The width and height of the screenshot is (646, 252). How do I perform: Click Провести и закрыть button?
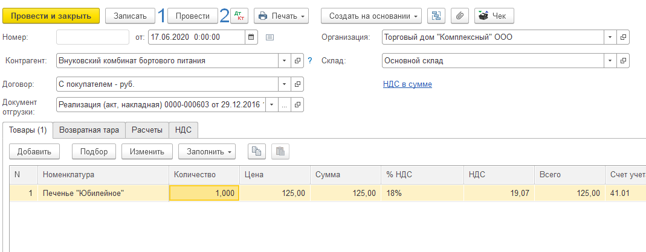[x=51, y=16]
